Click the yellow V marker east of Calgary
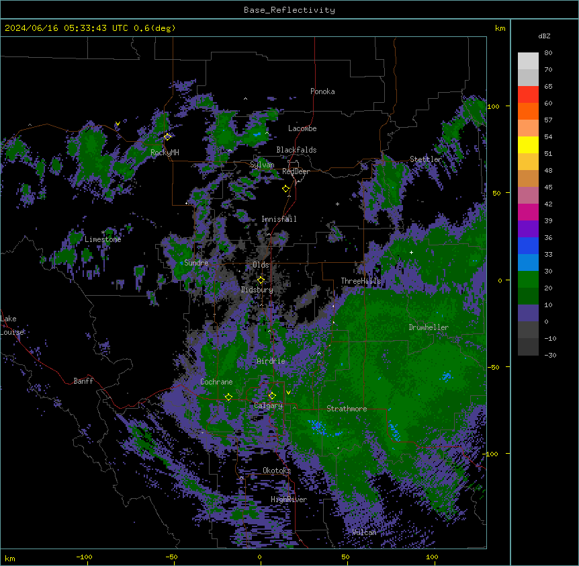This screenshot has height=566, width=579. [288, 393]
